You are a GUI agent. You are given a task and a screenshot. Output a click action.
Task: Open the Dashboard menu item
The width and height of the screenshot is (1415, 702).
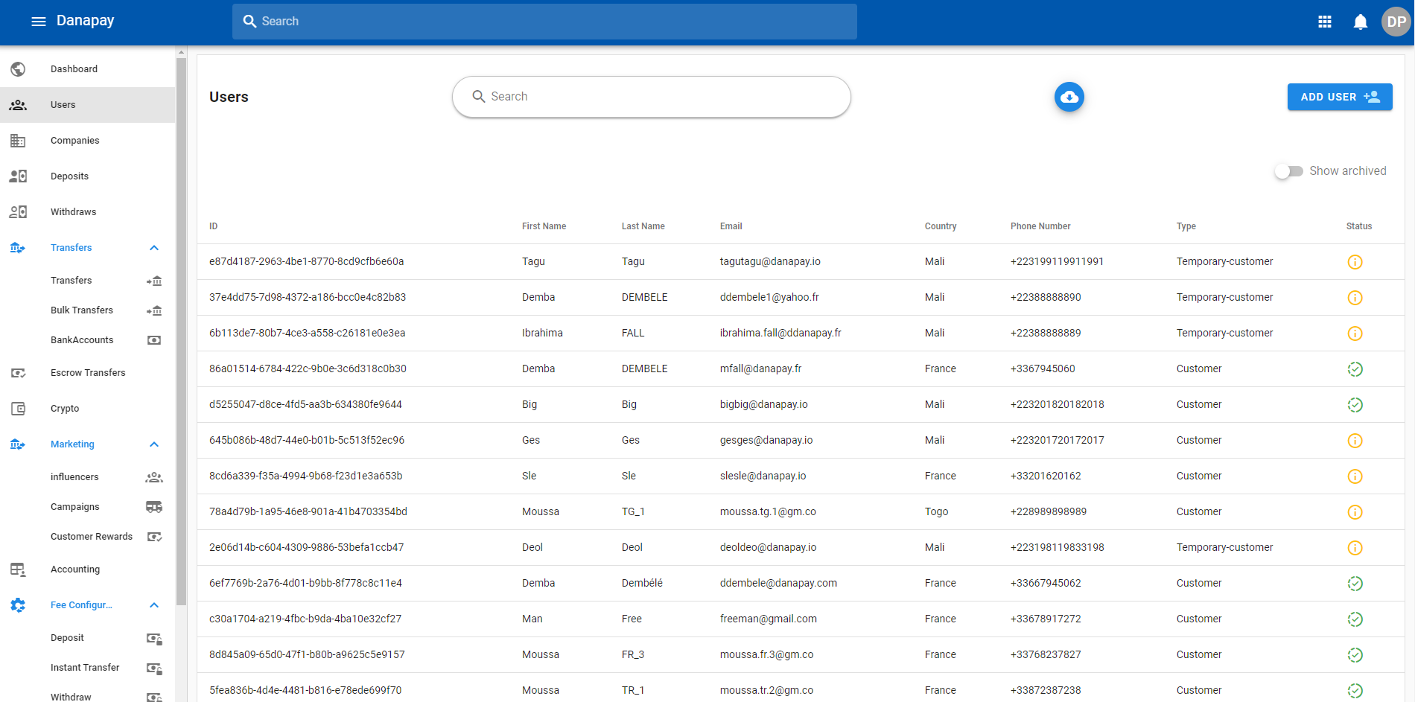74,69
